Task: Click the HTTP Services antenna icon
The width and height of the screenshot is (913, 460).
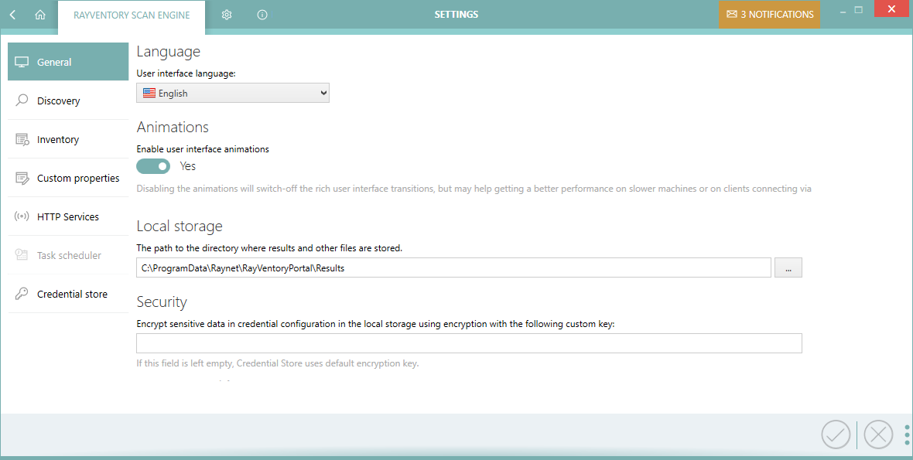Action: pos(21,216)
